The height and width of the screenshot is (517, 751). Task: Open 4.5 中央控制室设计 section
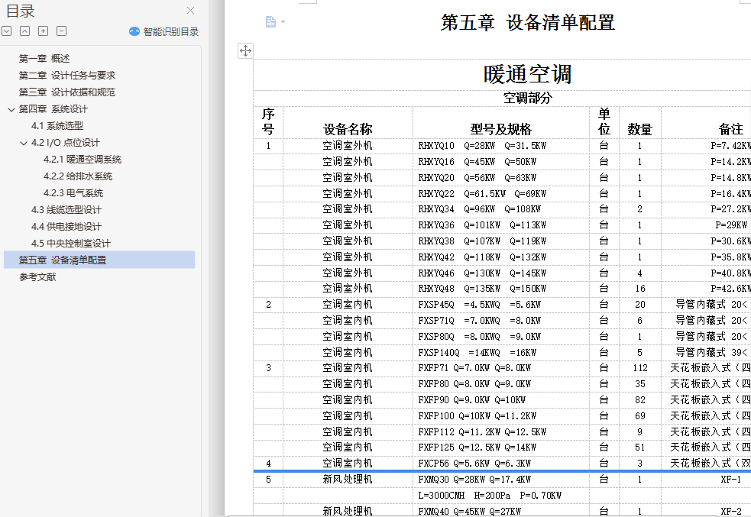click(71, 243)
